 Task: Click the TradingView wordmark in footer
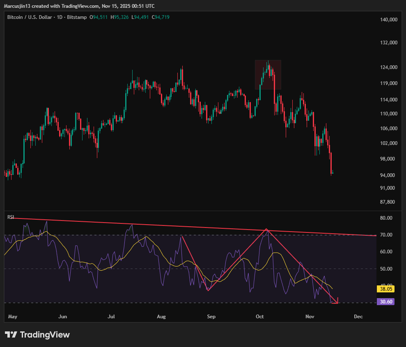pyautogui.click(x=45, y=335)
